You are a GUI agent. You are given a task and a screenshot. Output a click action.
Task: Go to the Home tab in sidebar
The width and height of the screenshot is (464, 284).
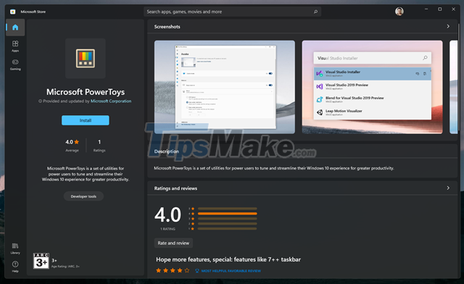15,28
